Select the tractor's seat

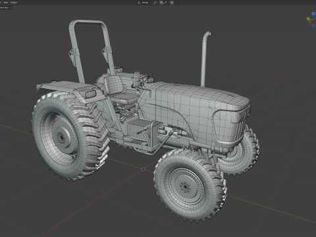coord(120,90)
